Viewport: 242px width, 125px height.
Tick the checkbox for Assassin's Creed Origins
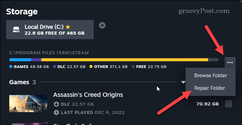pyautogui.click(x=228, y=104)
